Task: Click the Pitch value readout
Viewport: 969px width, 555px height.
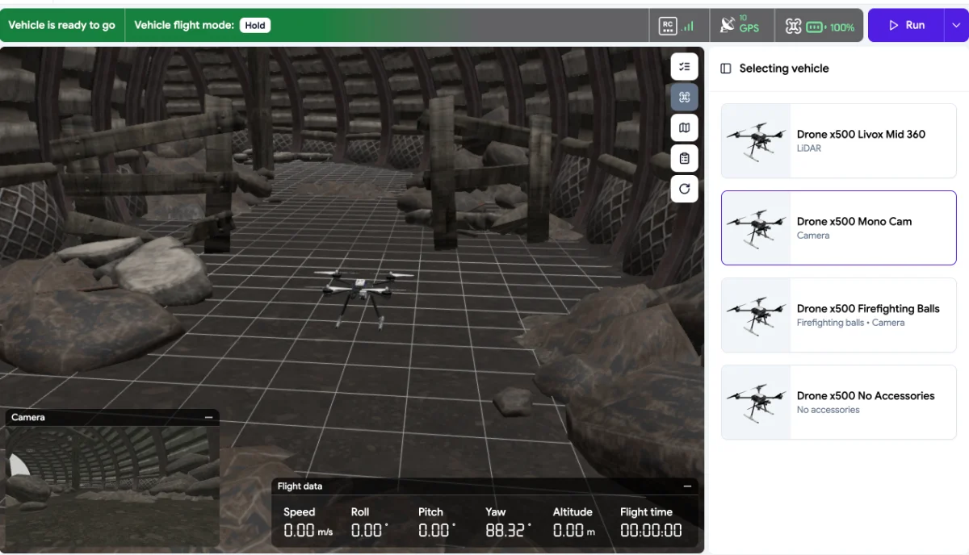Action: point(437,531)
